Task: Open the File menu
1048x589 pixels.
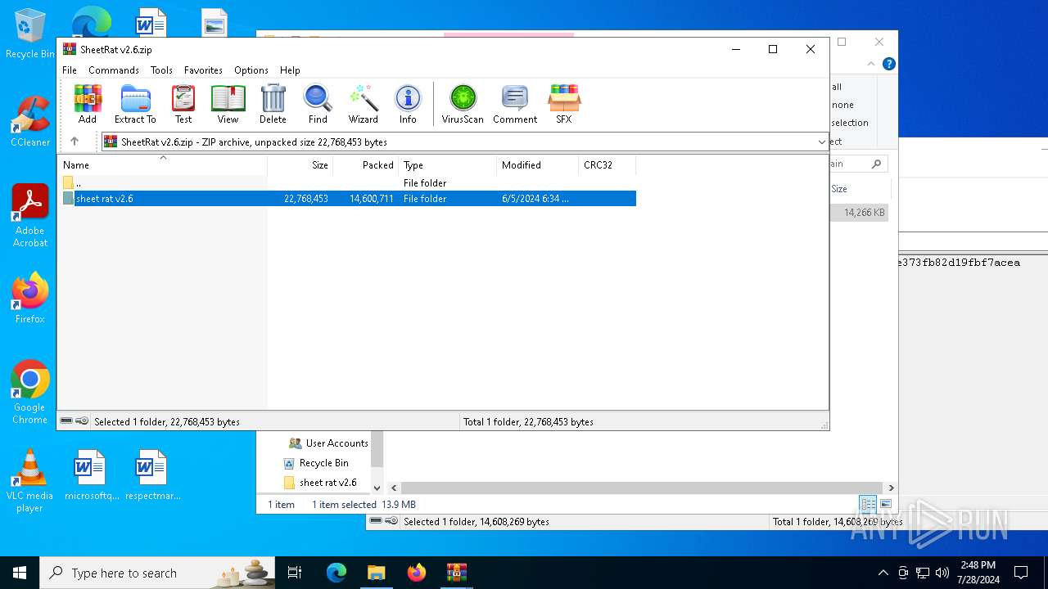Action: point(70,70)
